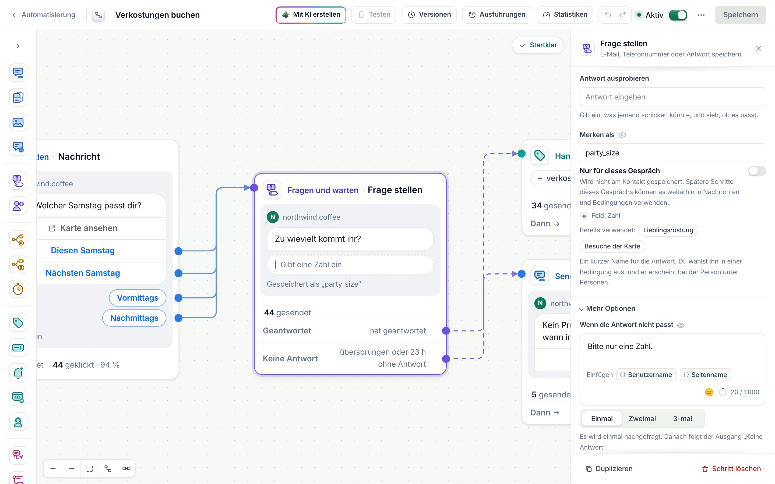Fit canvas to screen icon
This screenshot has width=775, height=484.
90,469
